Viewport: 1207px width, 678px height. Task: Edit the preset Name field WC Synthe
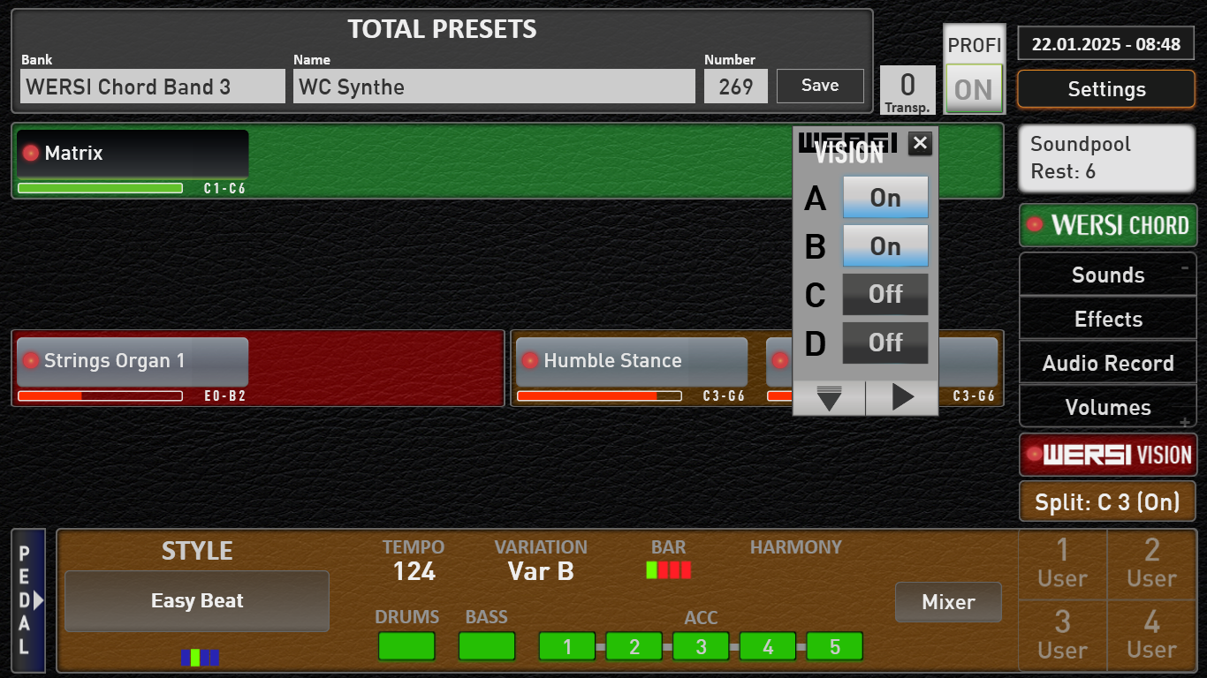click(x=494, y=87)
